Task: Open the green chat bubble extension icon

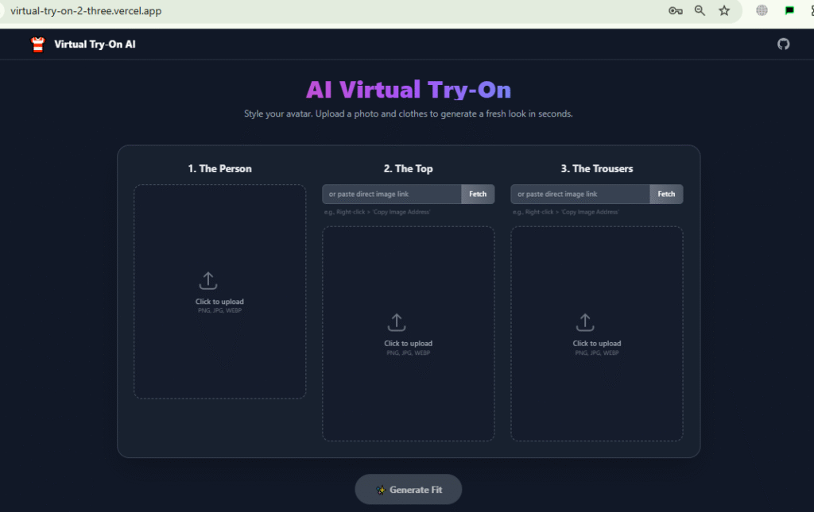Action: (x=789, y=10)
